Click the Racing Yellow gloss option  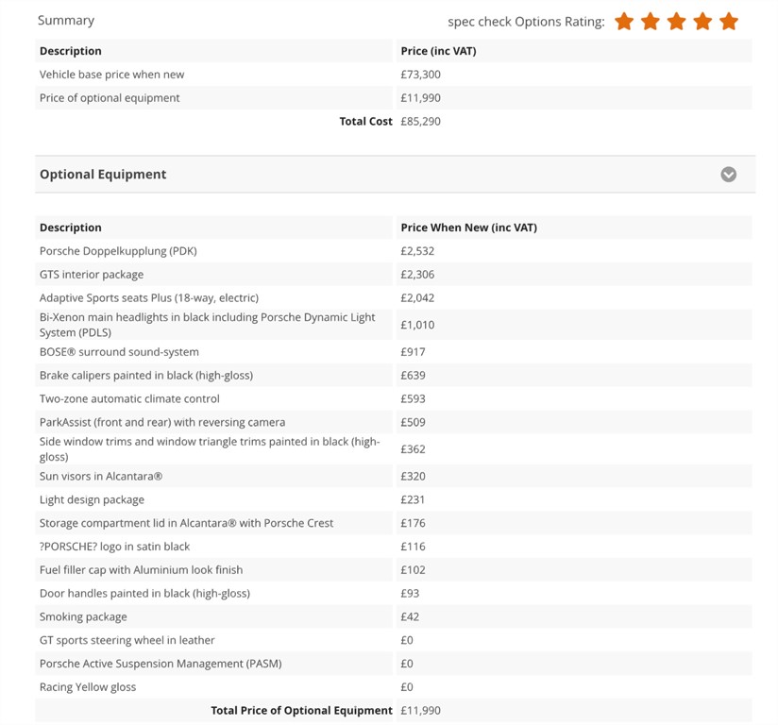click(x=88, y=687)
